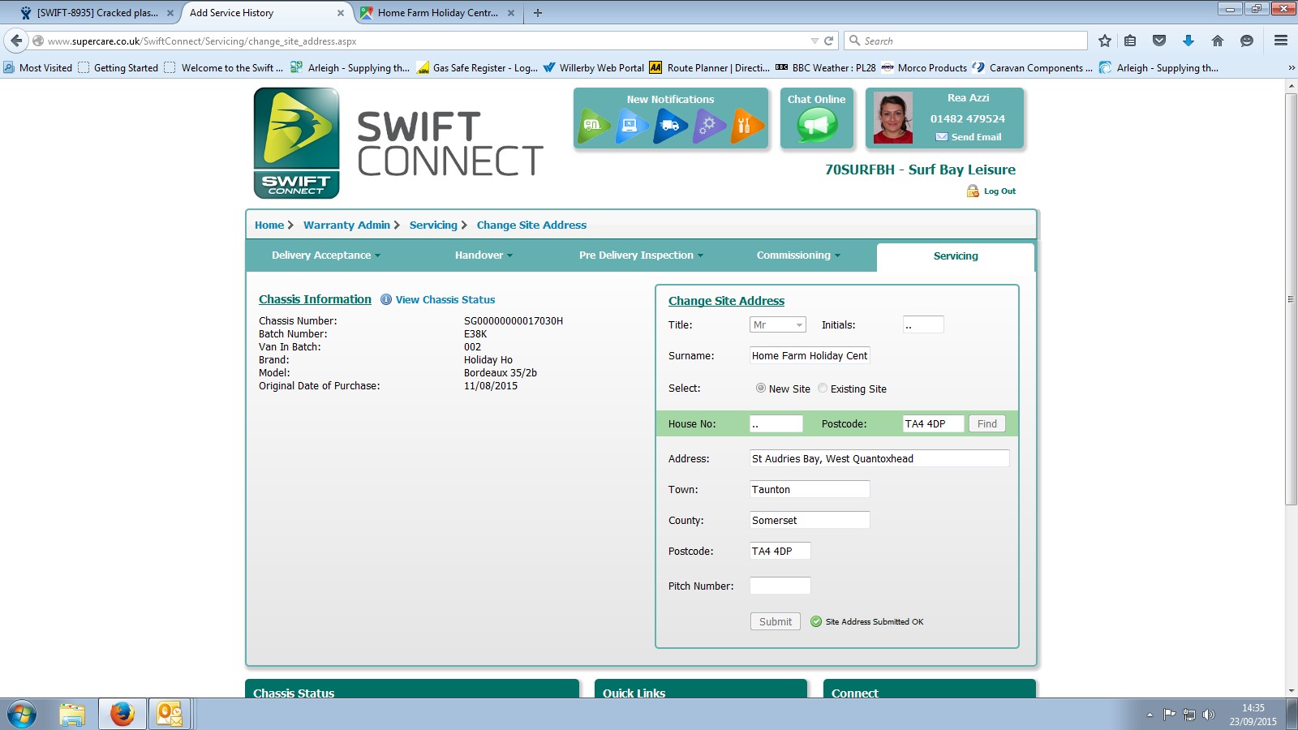Expand the Commissioning menu
Screen dimensions: 1298x730
pyautogui.click(x=798, y=255)
